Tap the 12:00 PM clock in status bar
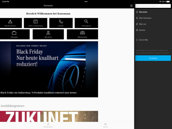The width and height of the screenshot is (172, 129). coord(6,2)
